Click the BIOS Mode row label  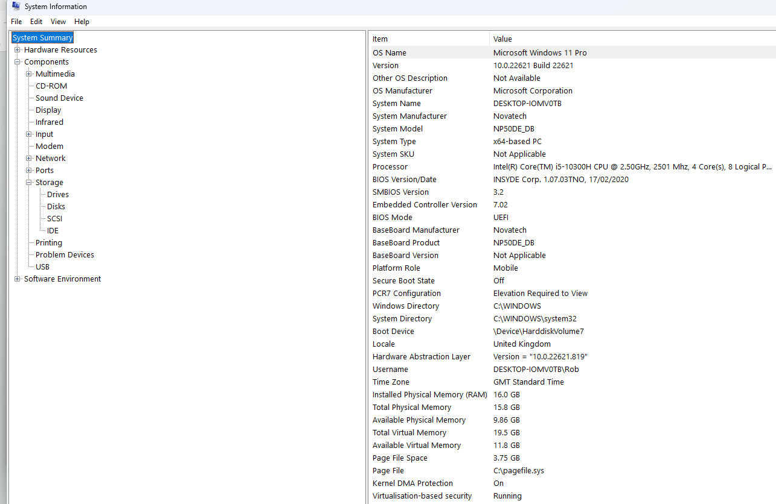click(x=393, y=218)
